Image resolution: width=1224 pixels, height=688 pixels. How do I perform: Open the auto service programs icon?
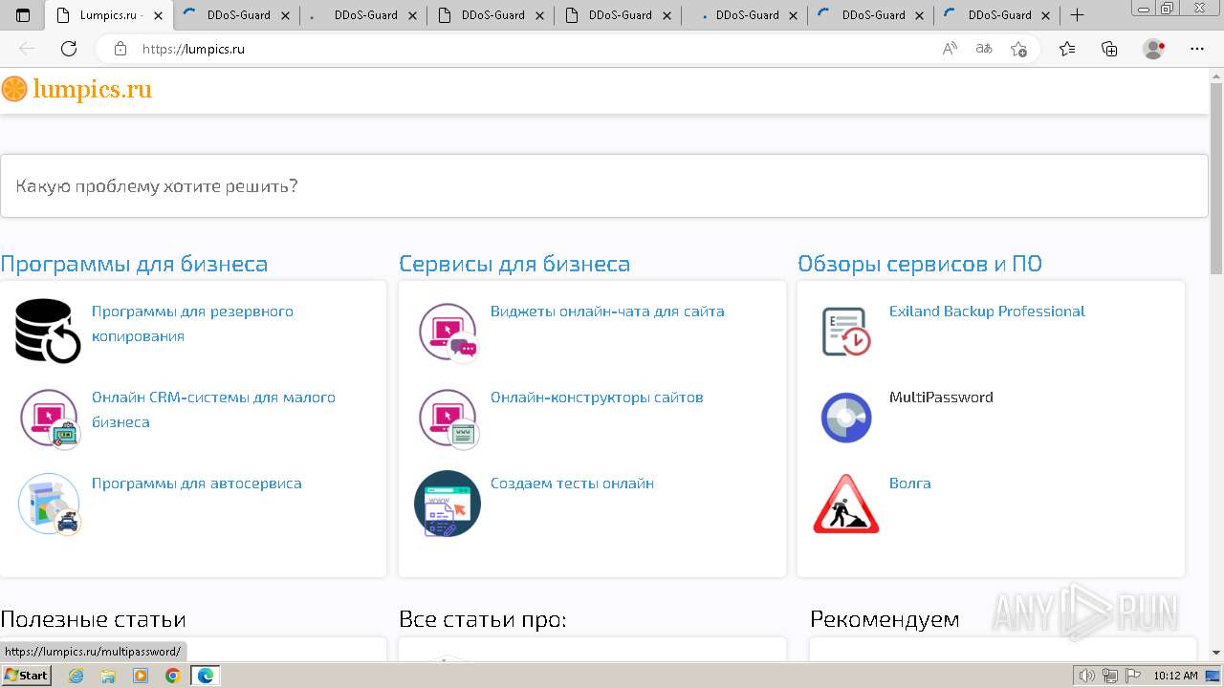coord(50,504)
